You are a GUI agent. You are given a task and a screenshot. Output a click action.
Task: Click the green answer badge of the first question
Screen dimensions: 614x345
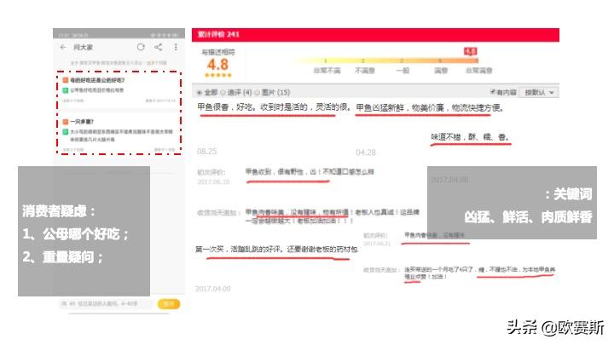coord(66,90)
